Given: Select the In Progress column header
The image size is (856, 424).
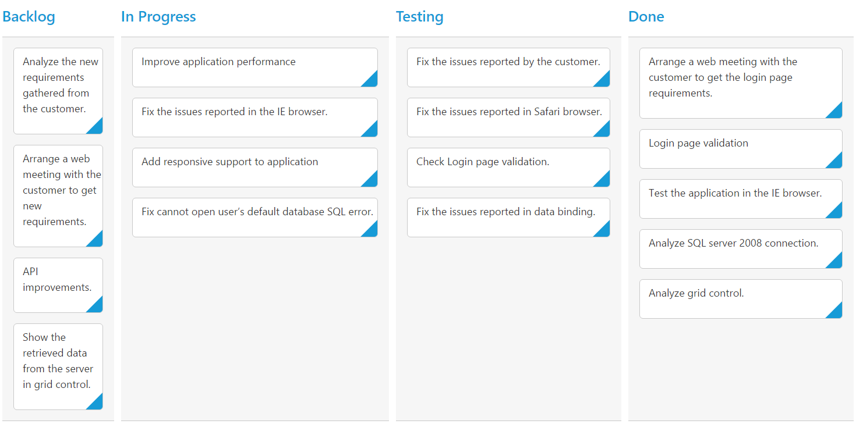Looking at the screenshot, I should click(158, 17).
